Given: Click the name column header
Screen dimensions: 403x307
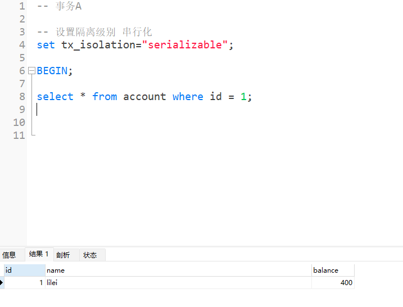Looking at the screenshot, I should pos(178,270).
